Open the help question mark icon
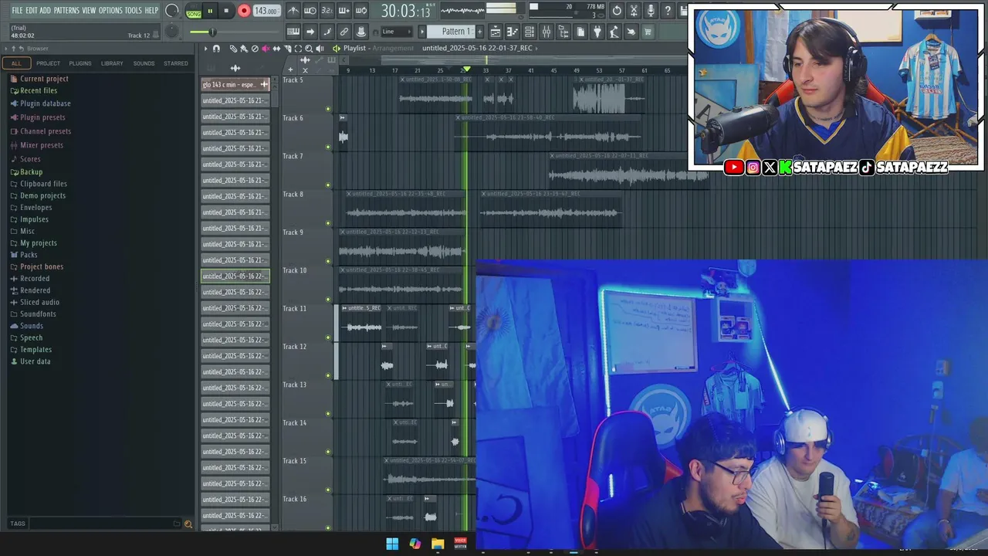The width and height of the screenshot is (988, 556). click(x=668, y=11)
